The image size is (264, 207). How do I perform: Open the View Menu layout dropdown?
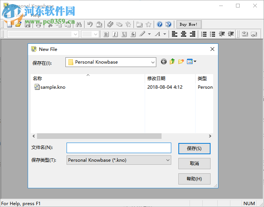pyautogui.click(x=191, y=61)
